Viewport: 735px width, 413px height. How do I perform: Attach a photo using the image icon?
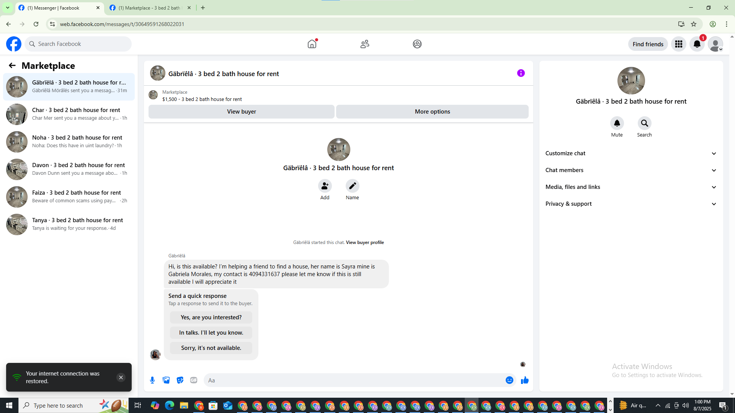[166, 380]
